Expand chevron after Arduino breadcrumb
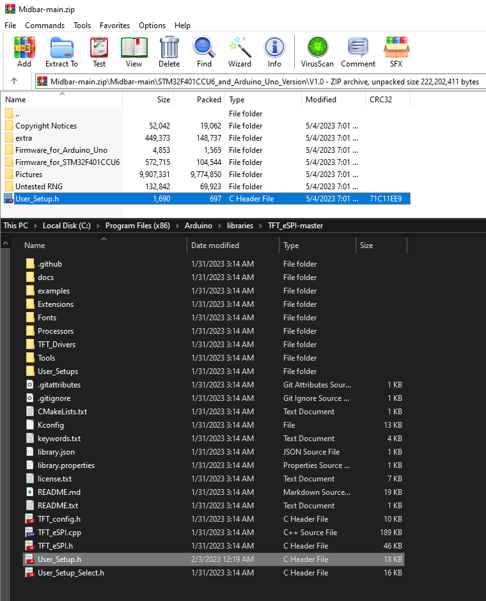486x601 pixels. click(219, 226)
